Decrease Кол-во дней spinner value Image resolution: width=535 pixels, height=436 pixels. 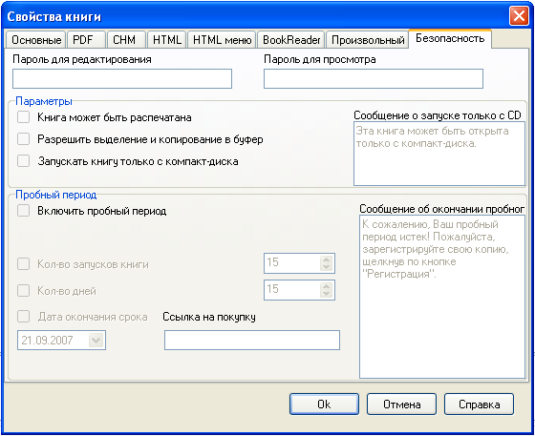326,294
